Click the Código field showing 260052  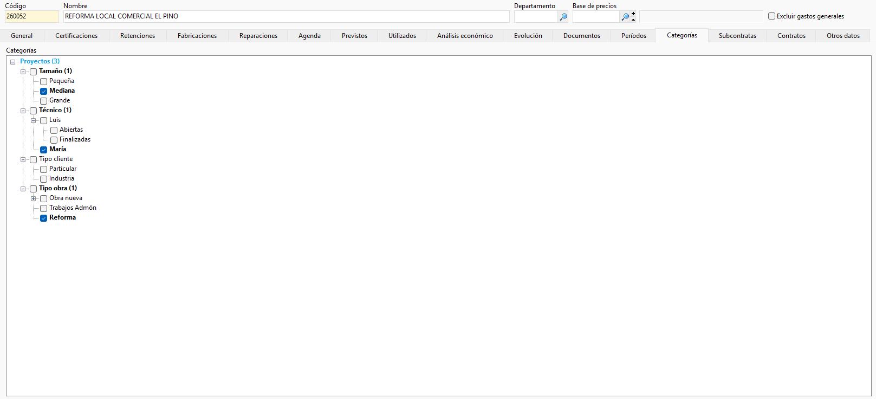[x=31, y=16]
